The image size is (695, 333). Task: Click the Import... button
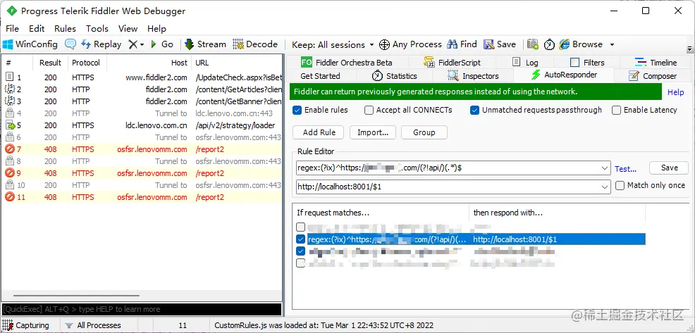click(373, 132)
